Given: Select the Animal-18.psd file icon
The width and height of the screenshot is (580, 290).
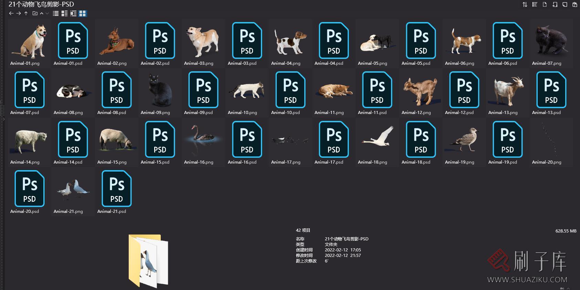Looking at the screenshot, I should pos(421,139).
